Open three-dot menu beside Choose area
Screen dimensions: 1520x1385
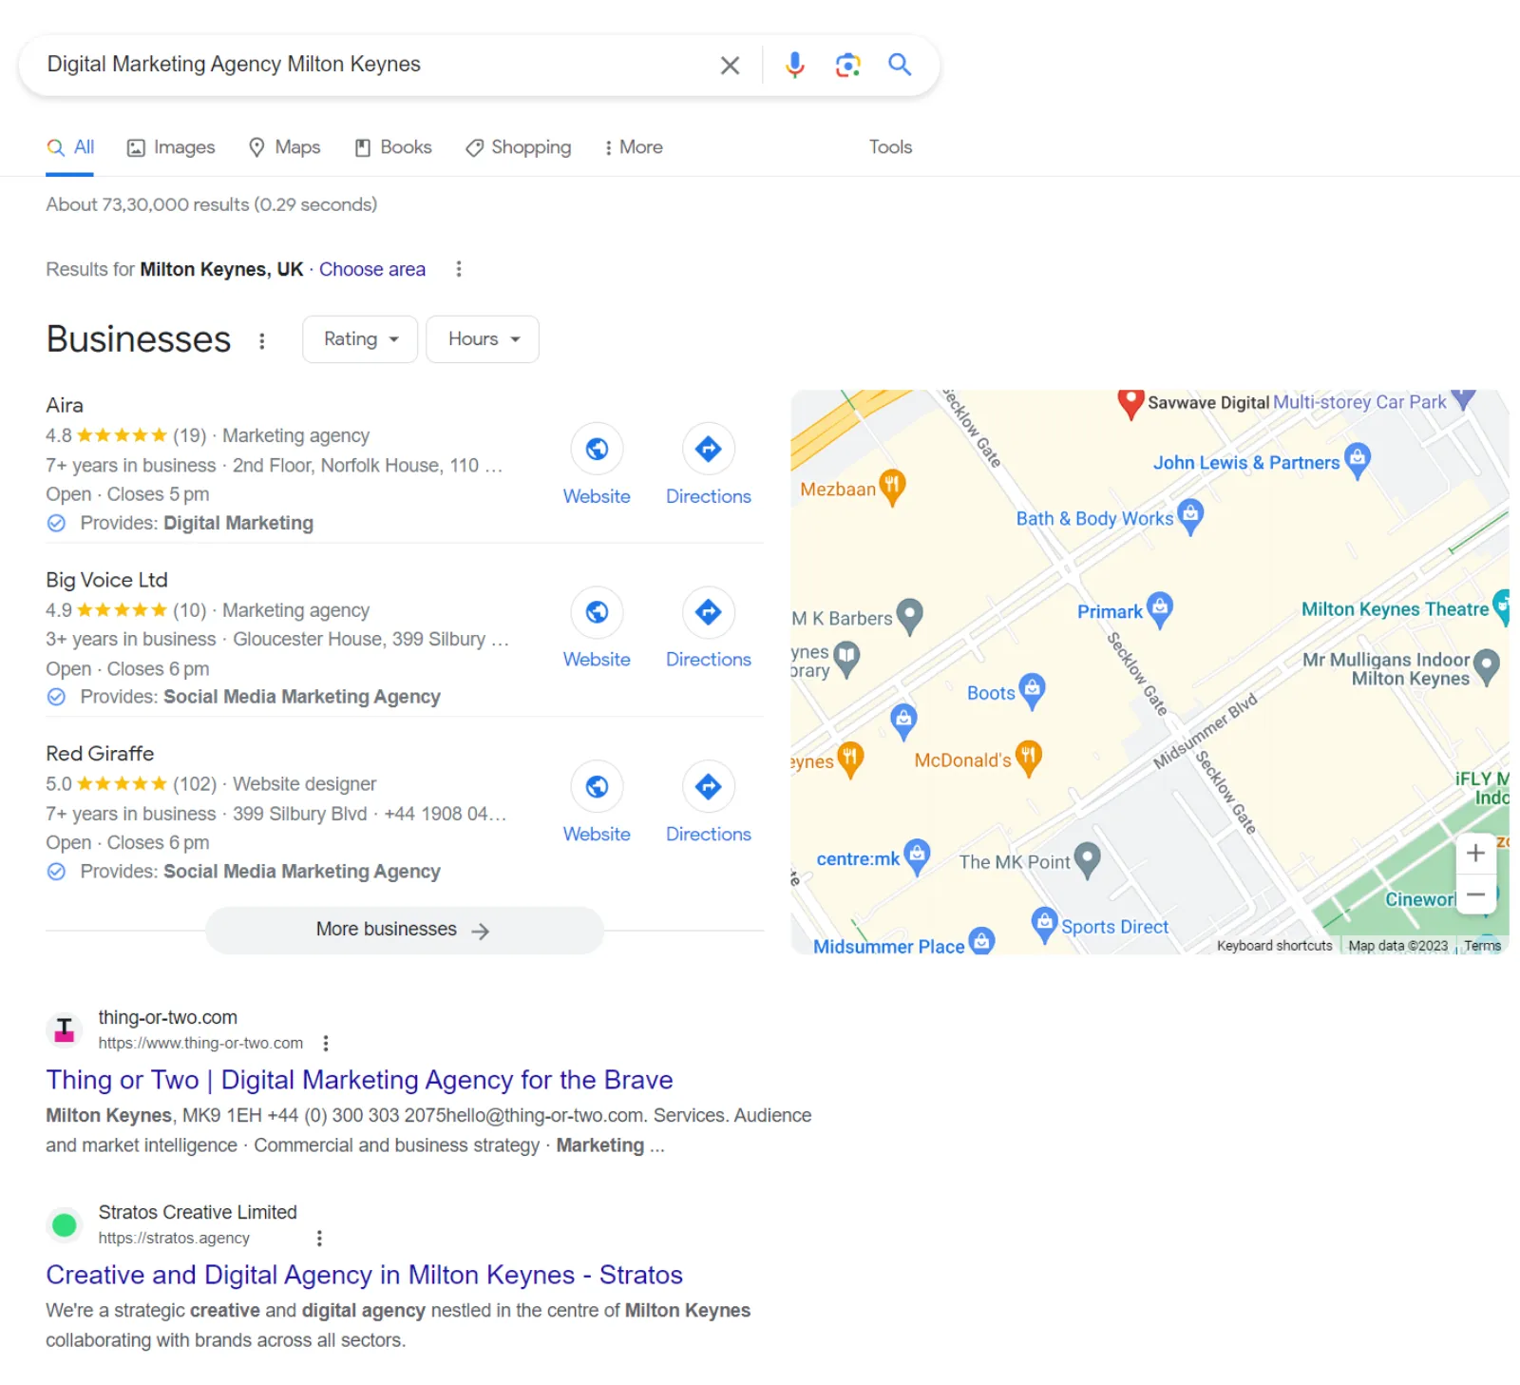459,269
